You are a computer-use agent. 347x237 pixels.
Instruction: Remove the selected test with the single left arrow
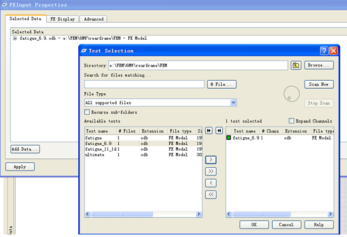point(211,183)
